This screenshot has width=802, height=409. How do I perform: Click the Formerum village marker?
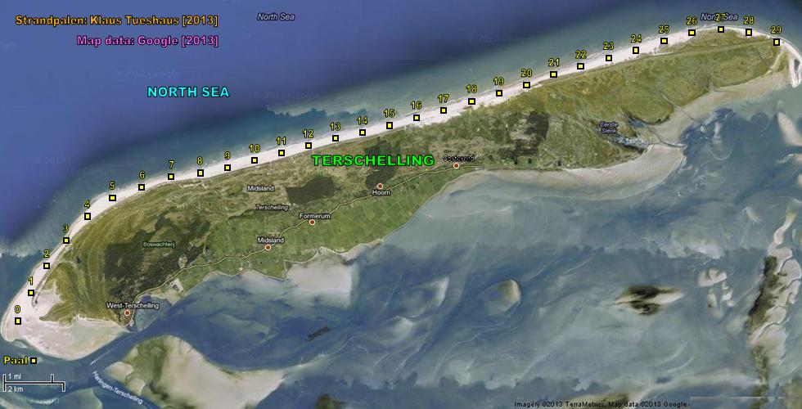click(x=312, y=222)
